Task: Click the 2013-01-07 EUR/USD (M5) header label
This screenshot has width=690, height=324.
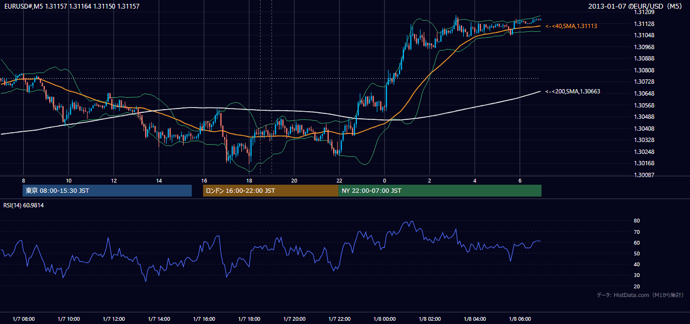Action: click(636, 6)
